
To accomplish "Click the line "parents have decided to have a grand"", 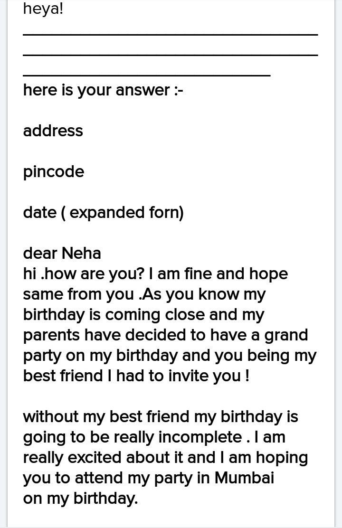I will point(165,335).
